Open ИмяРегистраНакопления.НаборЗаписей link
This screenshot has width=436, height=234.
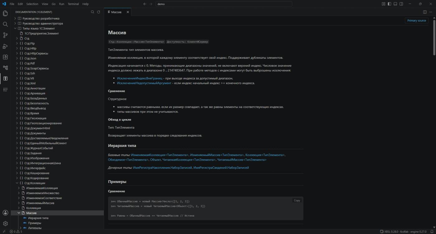162,167
